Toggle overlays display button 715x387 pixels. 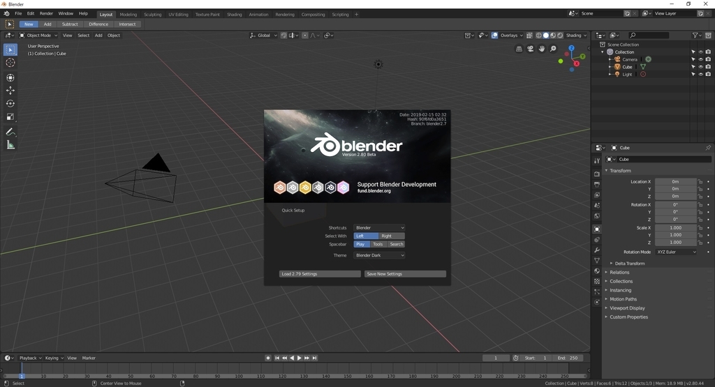(495, 35)
